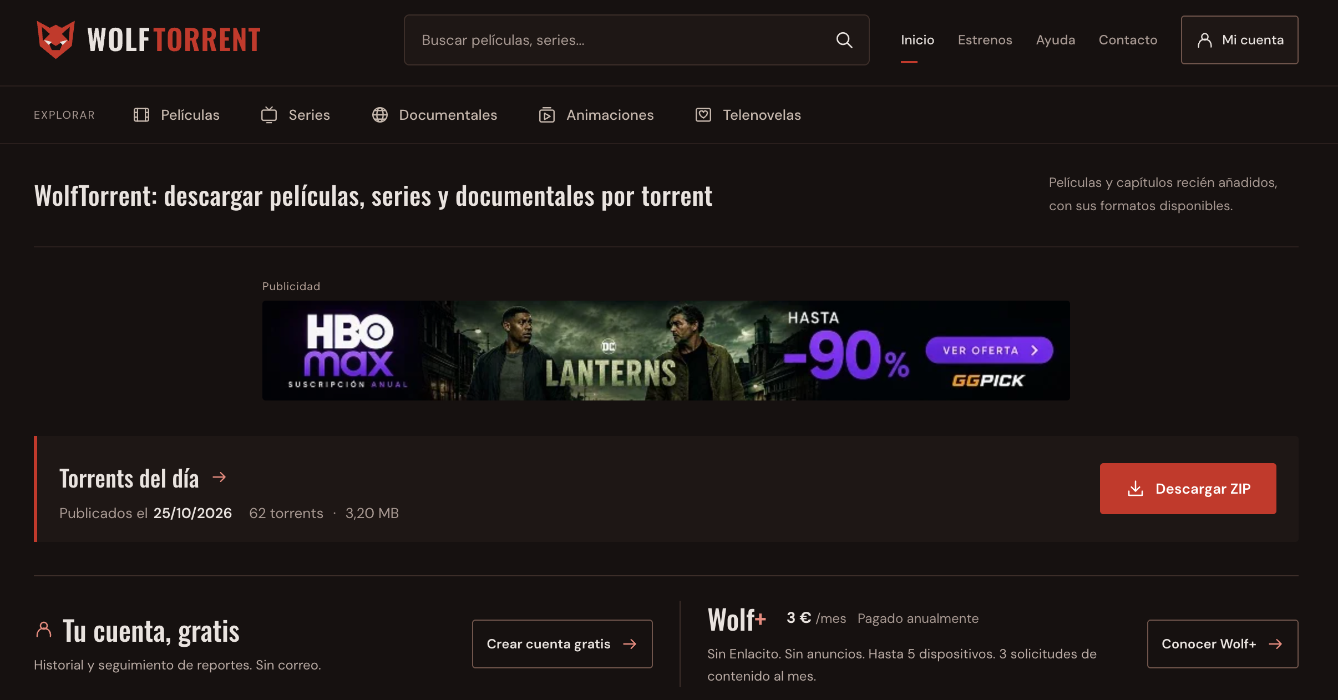Open the Estrenos menu item

tap(985, 40)
